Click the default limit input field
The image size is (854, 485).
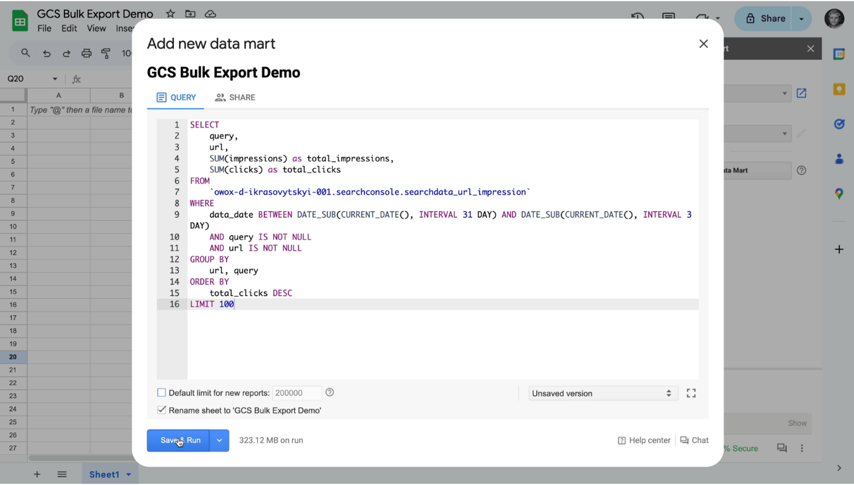click(x=297, y=393)
